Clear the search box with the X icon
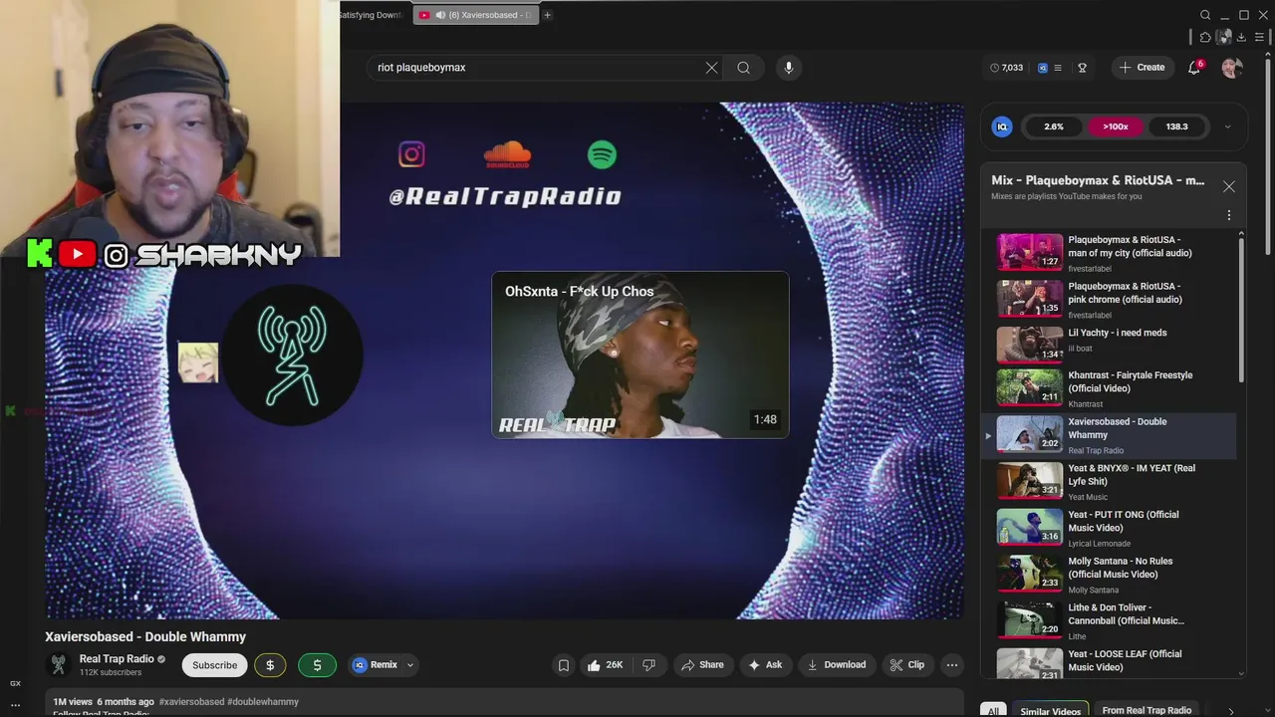Image resolution: width=1275 pixels, height=717 pixels. [x=711, y=68]
